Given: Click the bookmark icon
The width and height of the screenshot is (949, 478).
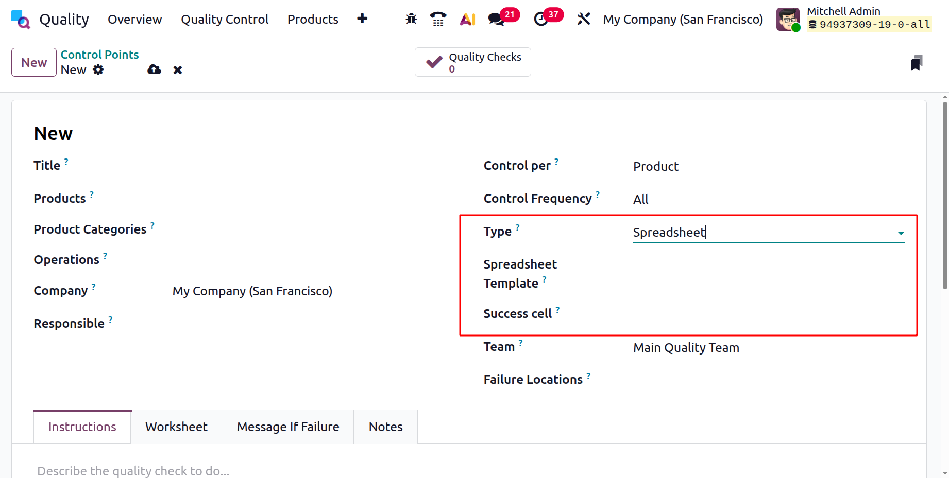Looking at the screenshot, I should (x=916, y=63).
